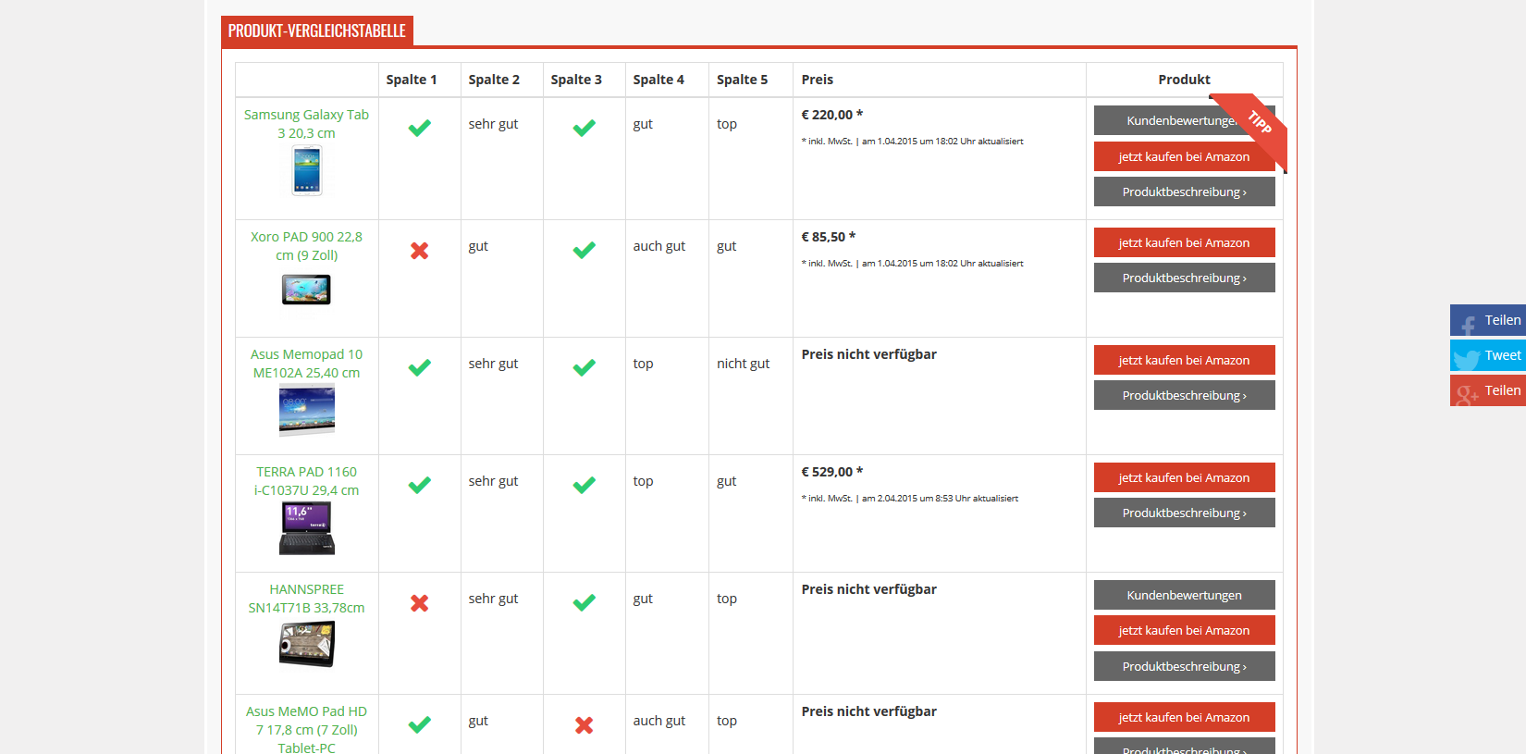Image resolution: width=1526 pixels, height=754 pixels.
Task: Click the Spalte 3 green checkmark for Samsung Galaxy Tab
Action: (x=585, y=128)
